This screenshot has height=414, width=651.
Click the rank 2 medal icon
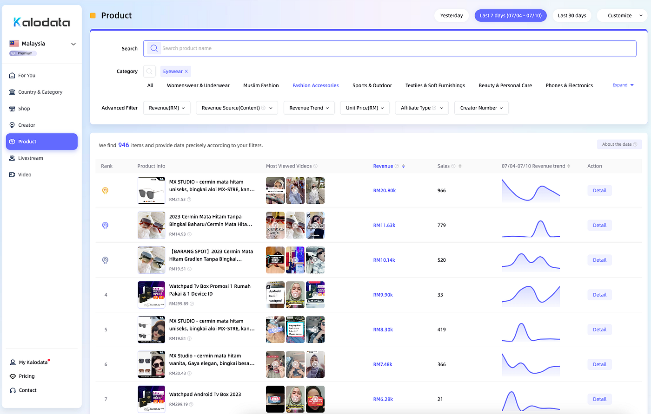(105, 226)
